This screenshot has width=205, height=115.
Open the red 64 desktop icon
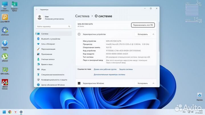point(5,84)
